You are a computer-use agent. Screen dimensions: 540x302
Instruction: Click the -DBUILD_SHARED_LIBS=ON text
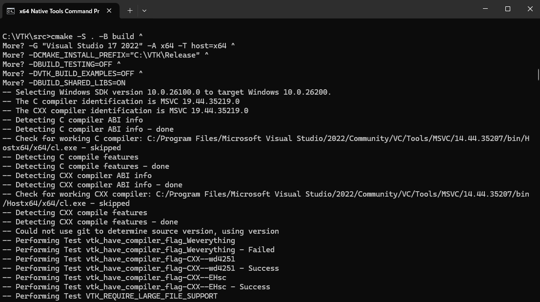click(x=77, y=83)
